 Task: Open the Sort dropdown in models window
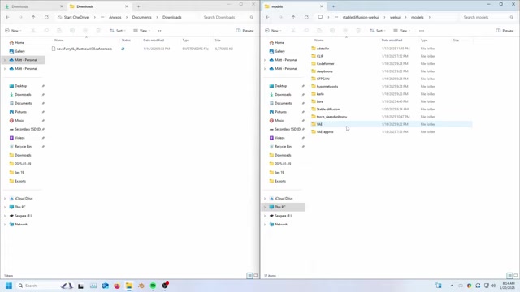(378, 31)
